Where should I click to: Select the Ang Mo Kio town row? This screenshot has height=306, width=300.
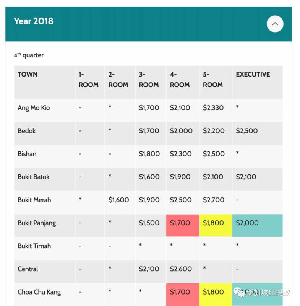coord(34,108)
